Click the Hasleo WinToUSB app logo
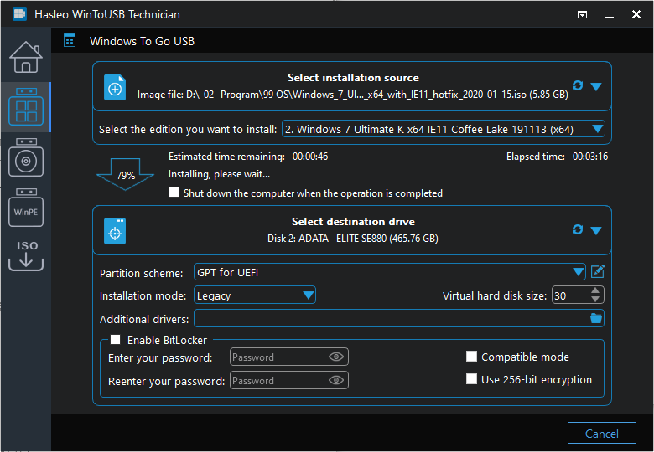Screen dimensions: 654x452 click(19, 14)
